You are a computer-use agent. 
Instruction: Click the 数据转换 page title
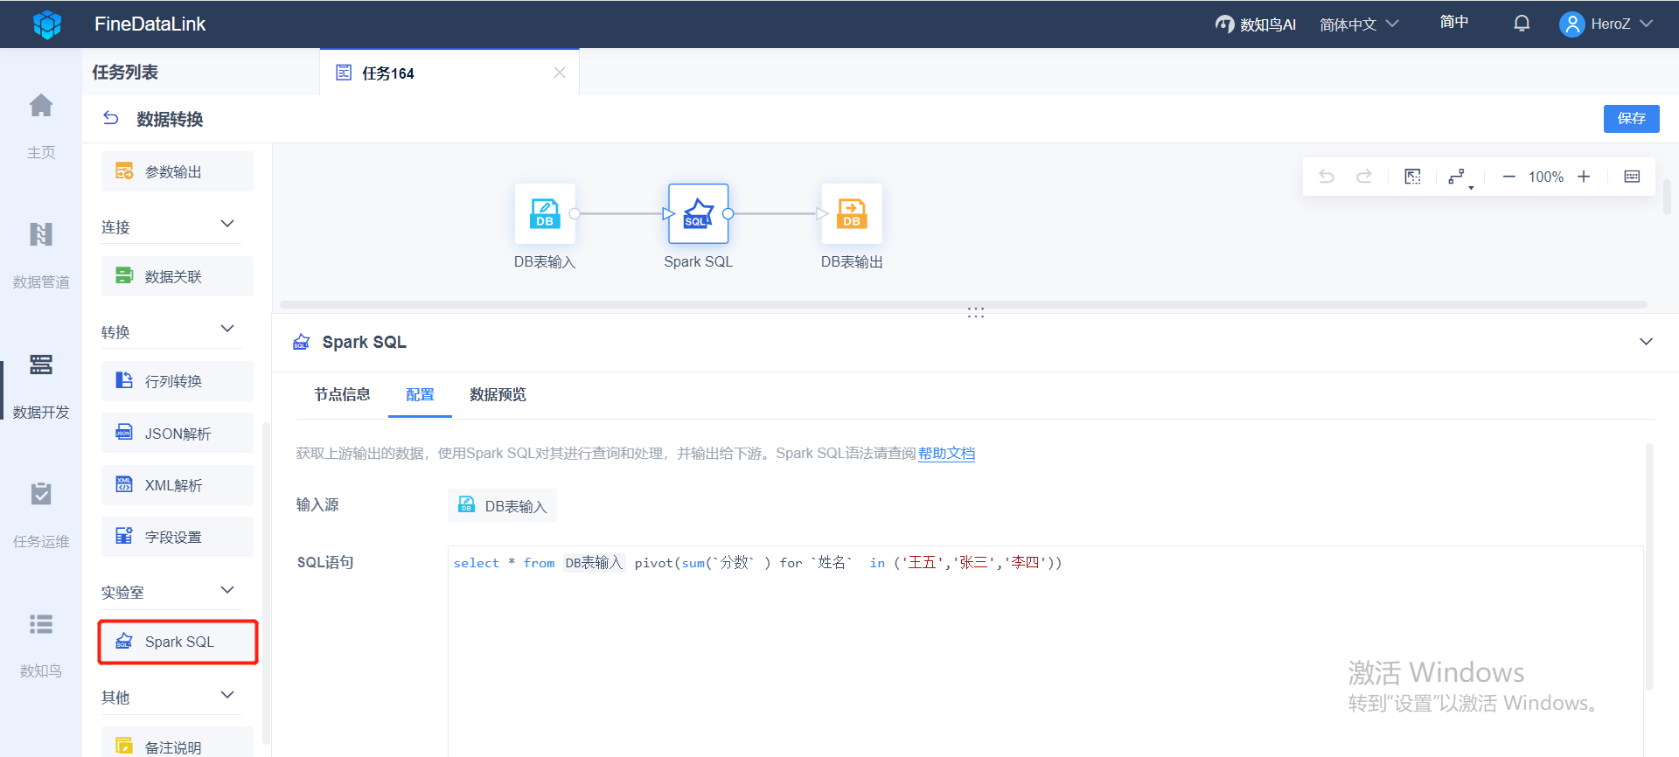point(170,119)
